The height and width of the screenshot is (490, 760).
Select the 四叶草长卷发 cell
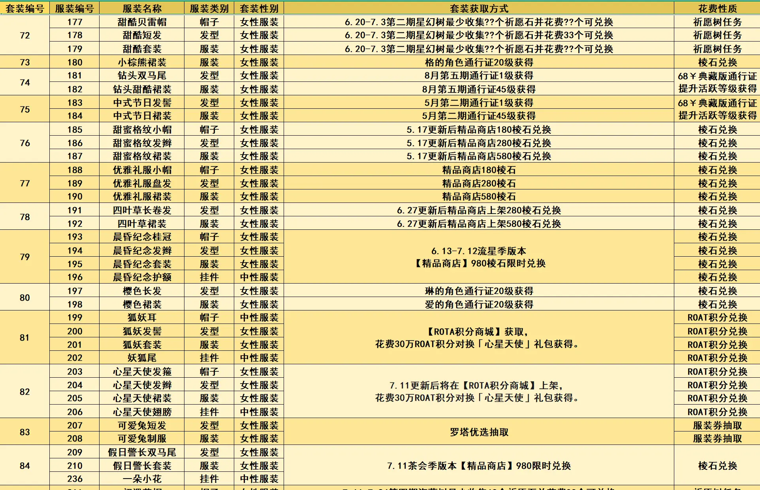[x=142, y=210]
